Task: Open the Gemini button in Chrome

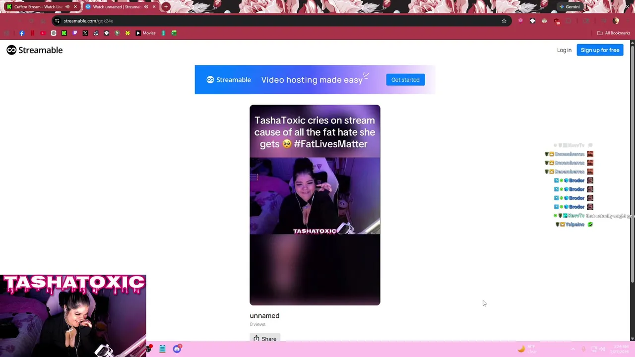Action: (570, 7)
